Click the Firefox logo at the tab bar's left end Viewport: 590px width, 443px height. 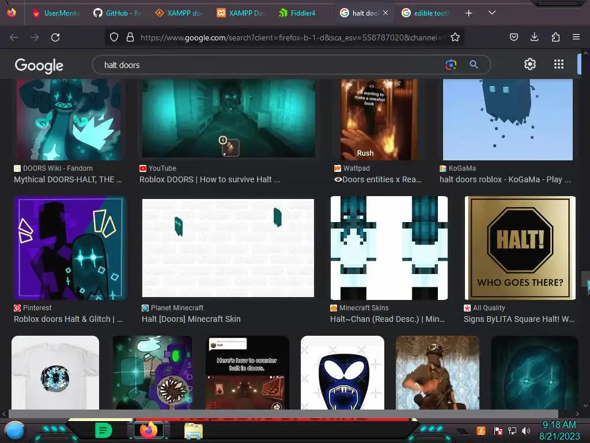click(x=12, y=13)
